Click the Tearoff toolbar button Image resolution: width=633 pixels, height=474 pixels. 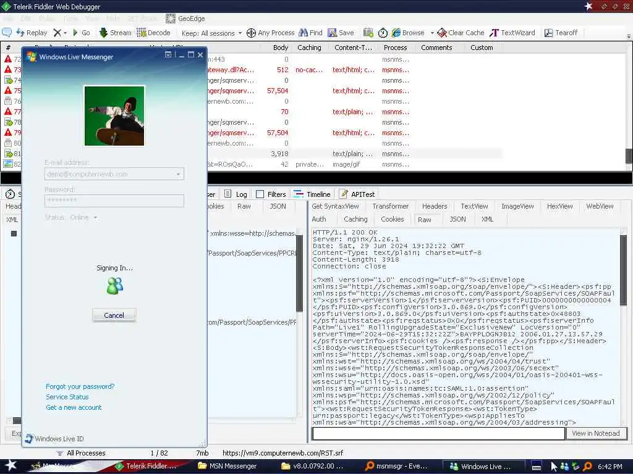pyautogui.click(x=561, y=33)
